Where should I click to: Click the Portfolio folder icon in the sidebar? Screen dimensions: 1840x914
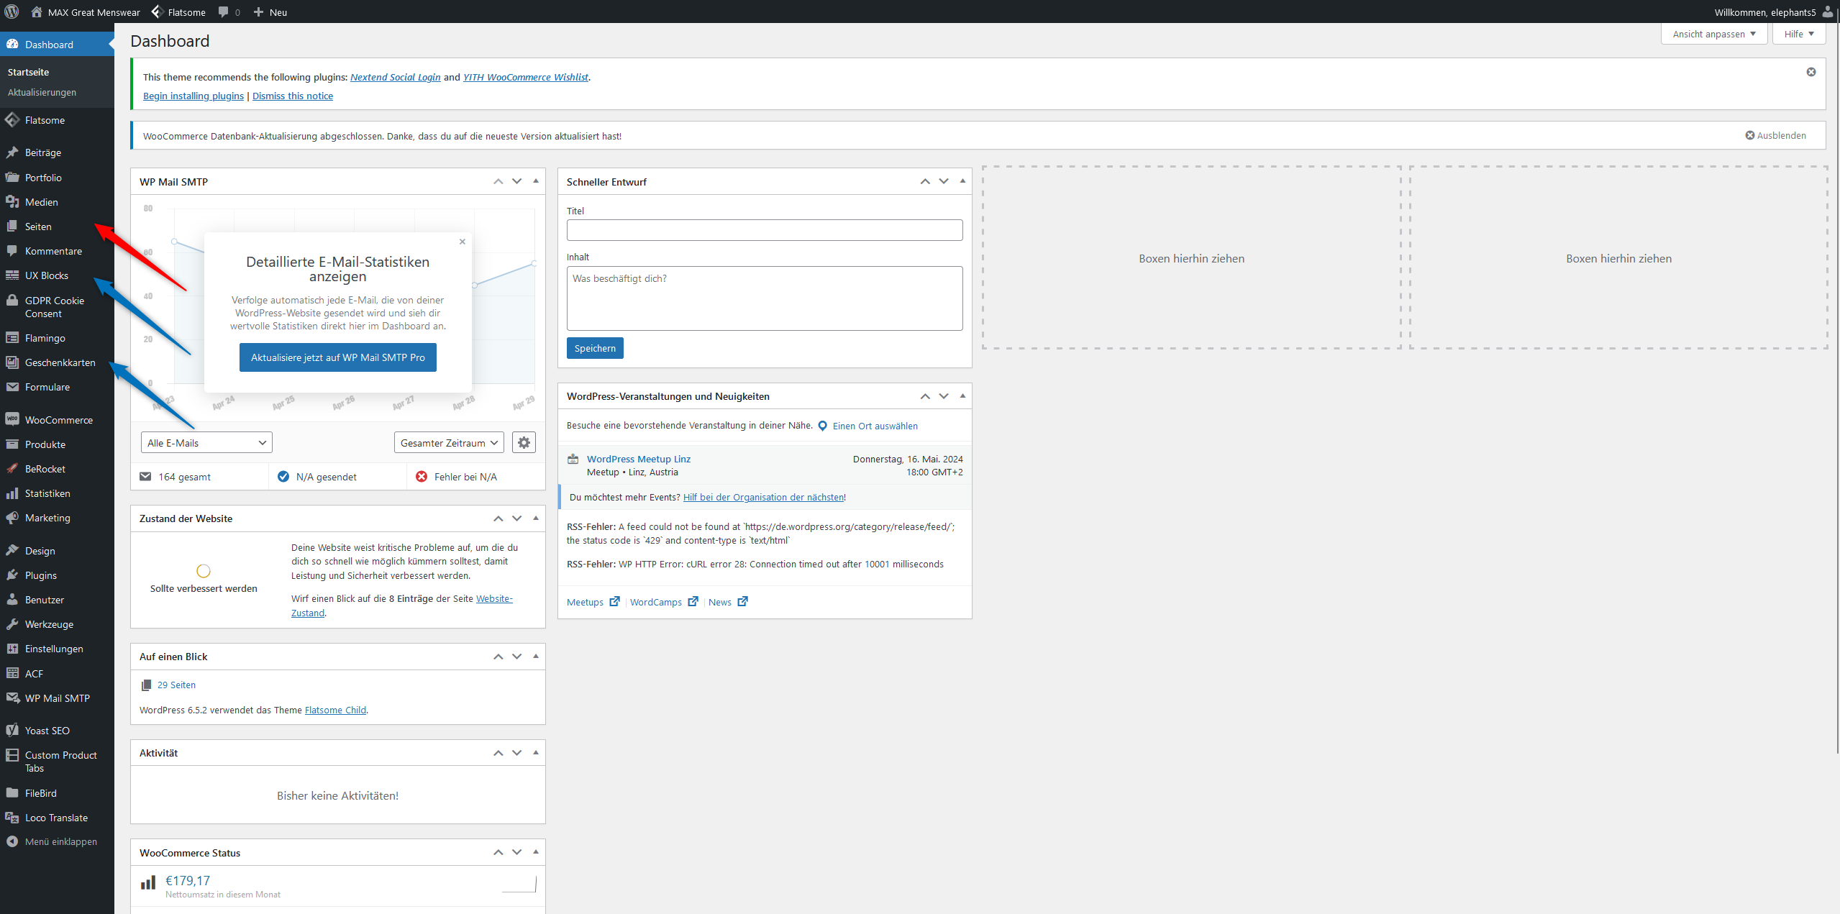pos(12,178)
